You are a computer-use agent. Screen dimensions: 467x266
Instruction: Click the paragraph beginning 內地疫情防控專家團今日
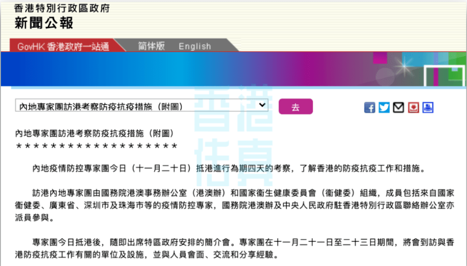[229, 168]
